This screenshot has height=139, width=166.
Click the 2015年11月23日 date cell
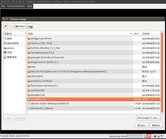tap(151, 90)
